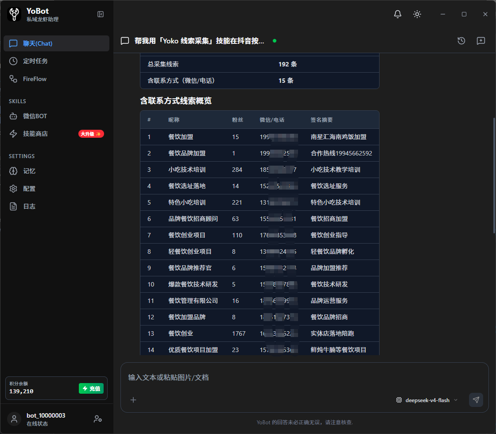Click the 微信/电话 column header
This screenshot has width=496, height=434.
(x=272, y=120)
